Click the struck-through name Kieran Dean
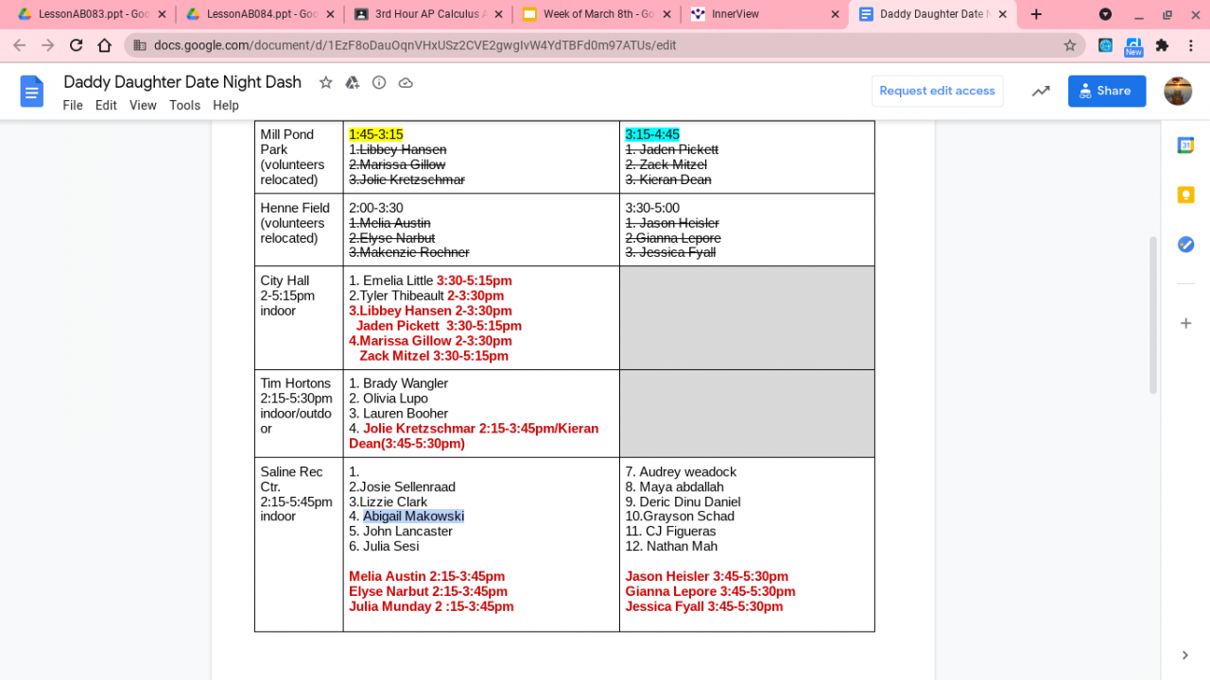The image size is (1210, 680). [675, 179]
